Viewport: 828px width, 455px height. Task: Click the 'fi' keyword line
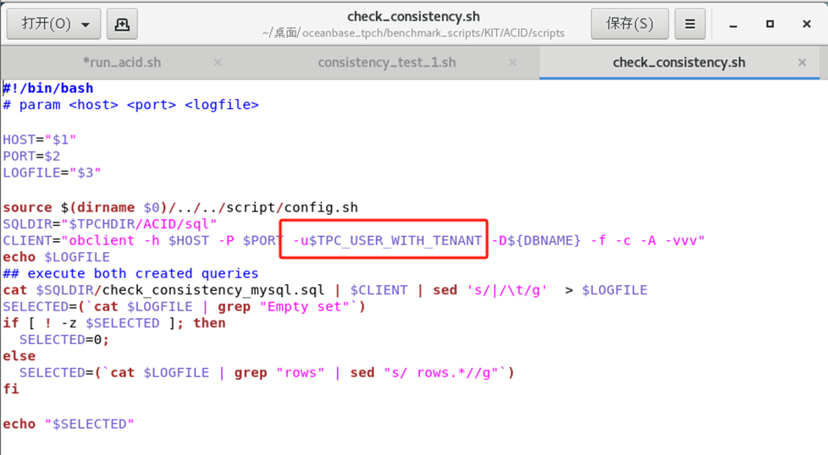(11, 389)
